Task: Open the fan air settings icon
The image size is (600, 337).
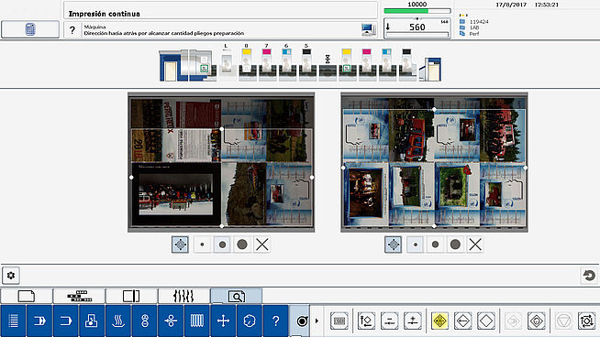Action: click(x=171, y=321)
